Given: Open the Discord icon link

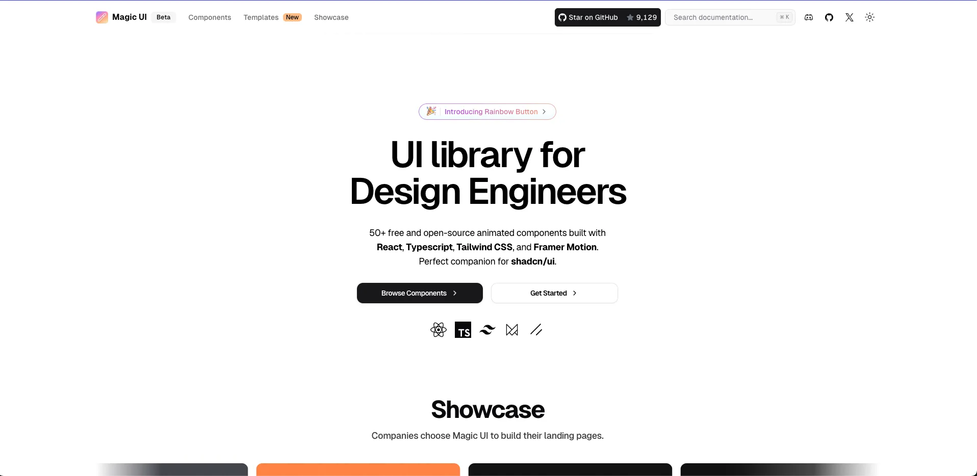Looking at the screenshot, I should tap(809, 17).
